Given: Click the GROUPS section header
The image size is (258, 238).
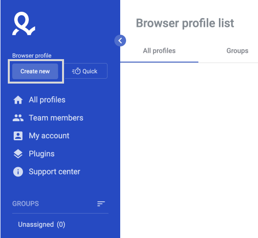Looking at the screenshot, I should click(25, 204).
